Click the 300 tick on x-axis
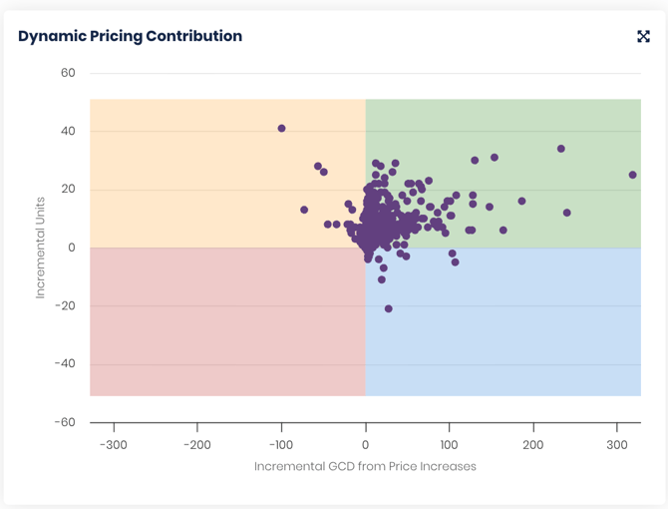The width and height of the screenshot is (668, 509). click(616, 445)
